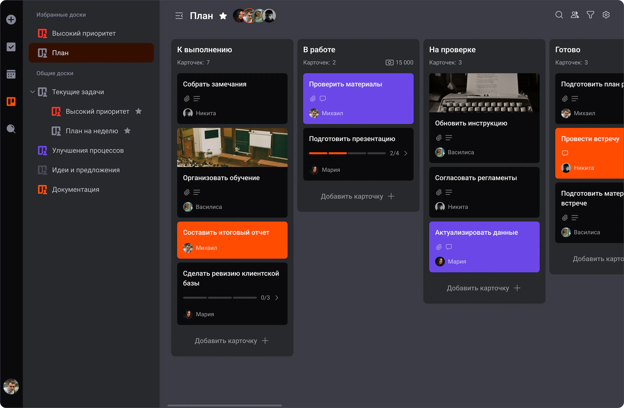Image resolution: width=624 pixels, height=408 pixels.
Task: Click attachment icon on Проверить материалы card
Action: [313, 99]
